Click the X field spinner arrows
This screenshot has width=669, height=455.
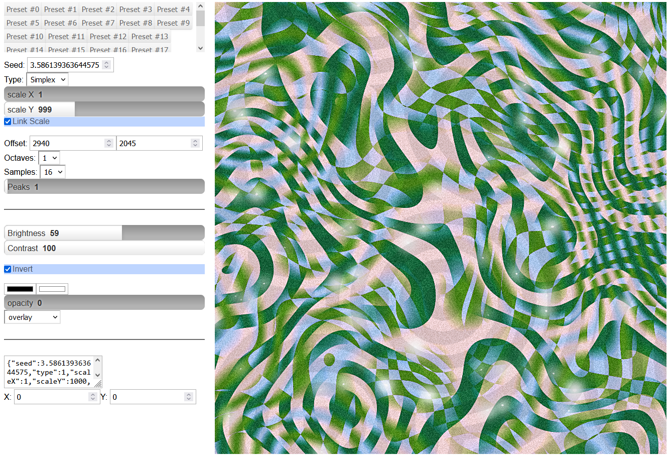point(92,397)
